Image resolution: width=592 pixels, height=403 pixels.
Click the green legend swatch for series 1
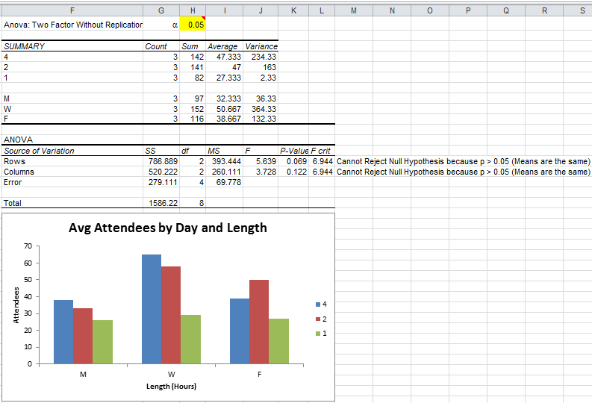click(x=316, y=334)
